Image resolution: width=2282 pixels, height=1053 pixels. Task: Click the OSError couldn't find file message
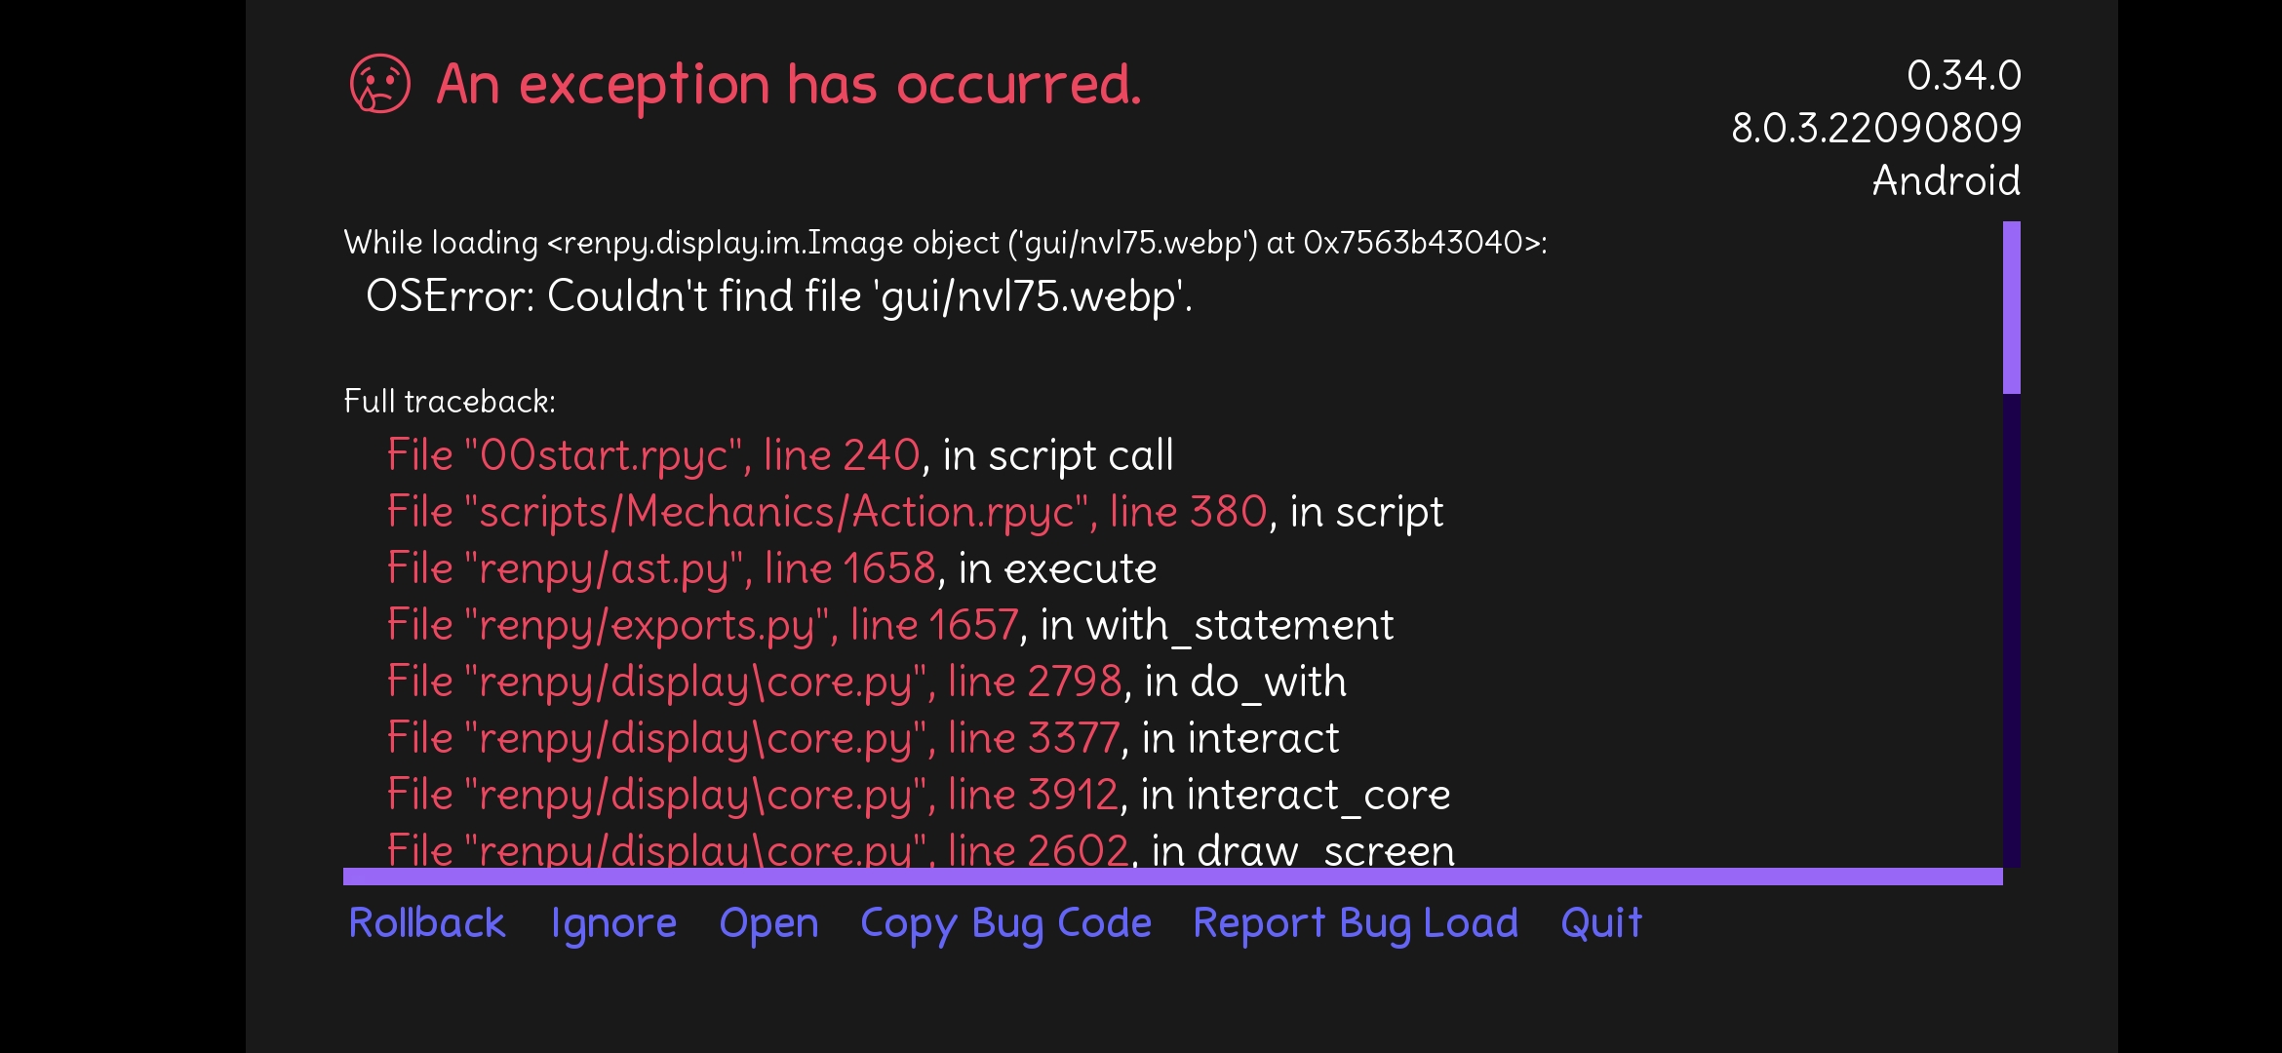(778, 296)
